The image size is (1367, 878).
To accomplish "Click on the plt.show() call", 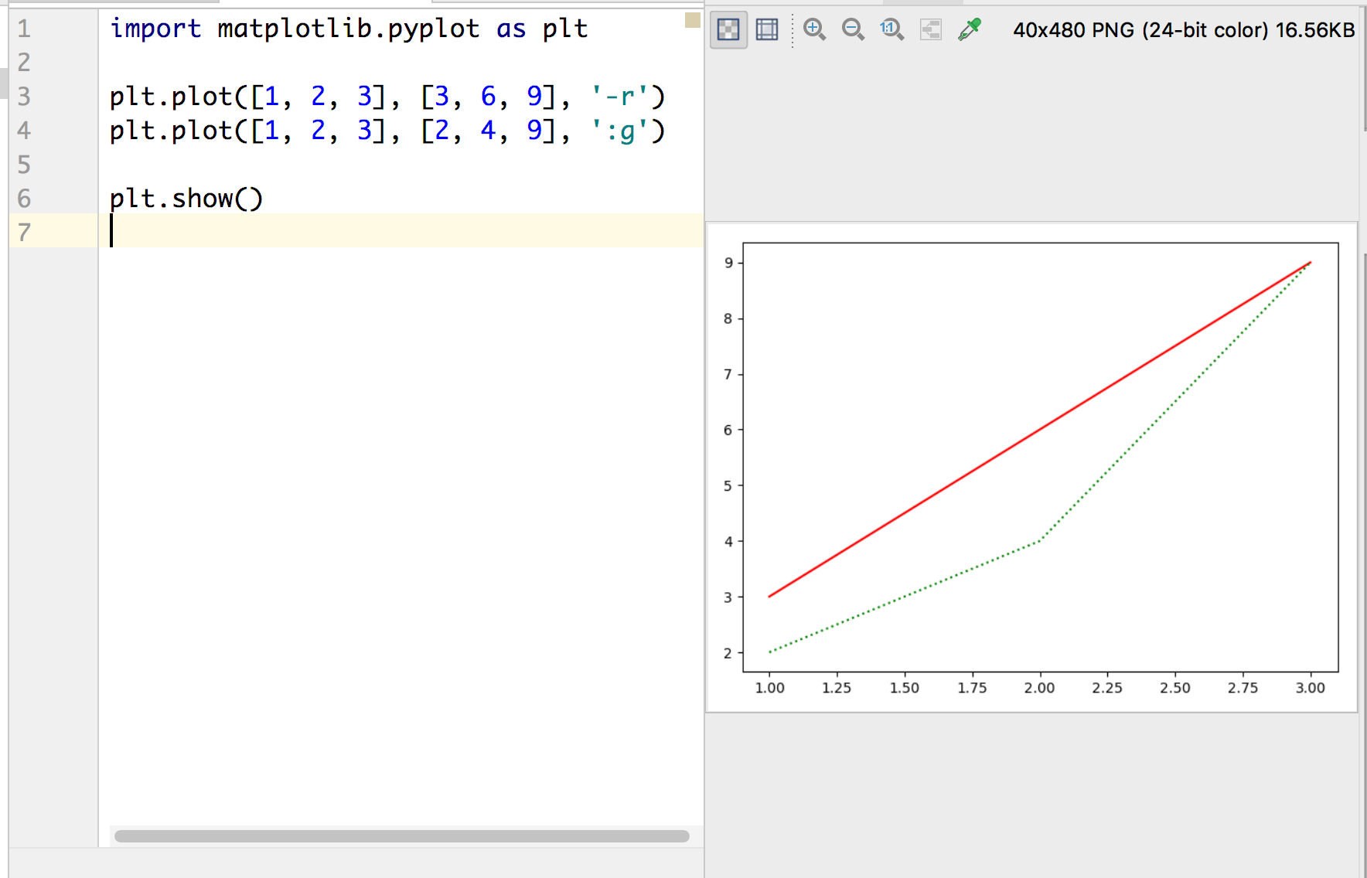I will [186, 199].
